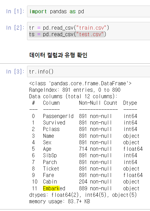Click the Age column name
Screen dimensions: 150x211
click(47, 149)
